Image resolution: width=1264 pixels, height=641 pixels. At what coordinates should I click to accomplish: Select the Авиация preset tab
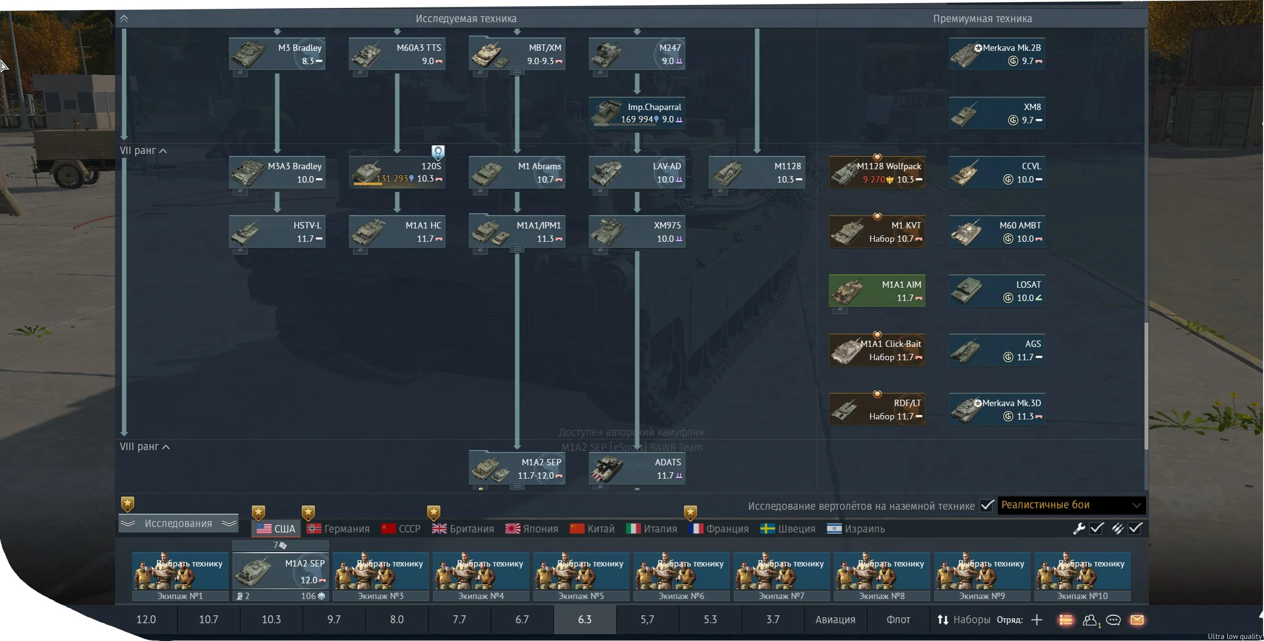tap(835, 620)
